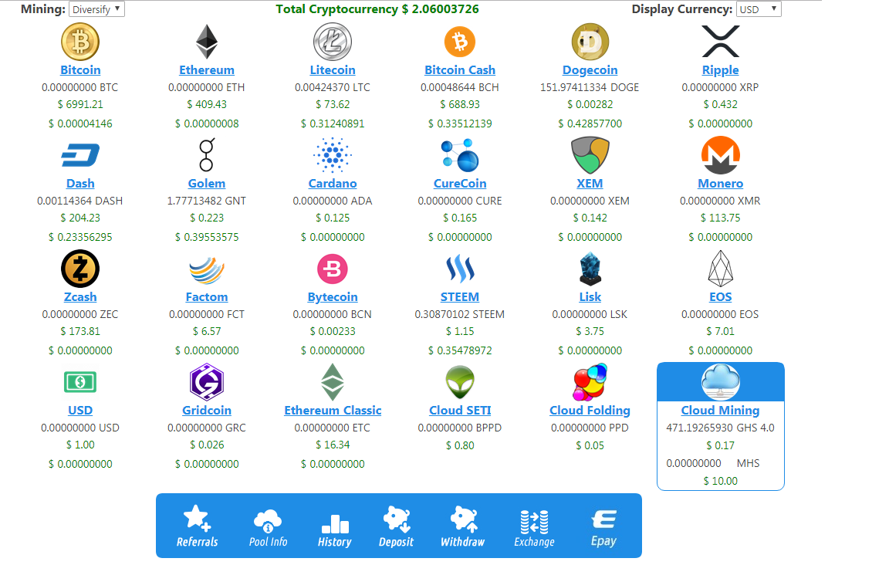Click the Bytecoin pink icon
The height and width of the screenshot is (565, 889).
pyautogui.click(x=333, y=269)
